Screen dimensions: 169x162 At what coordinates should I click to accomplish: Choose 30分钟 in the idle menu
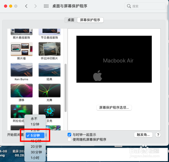click(x=35, y=152)
